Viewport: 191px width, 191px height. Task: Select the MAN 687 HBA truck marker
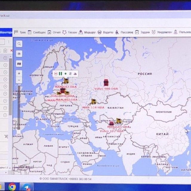pyautogui.click(x=66, y=81)
